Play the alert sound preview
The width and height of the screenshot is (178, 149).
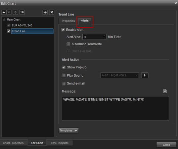point(145,75)
